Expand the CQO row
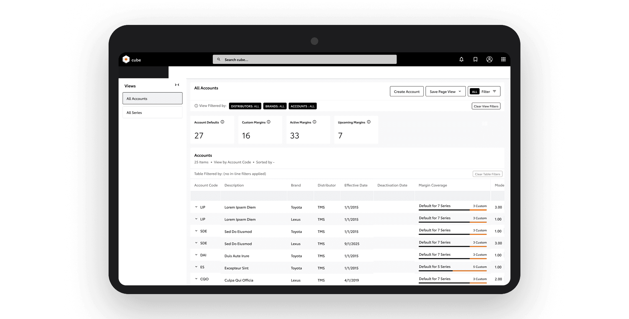 [x=196, y=279]
